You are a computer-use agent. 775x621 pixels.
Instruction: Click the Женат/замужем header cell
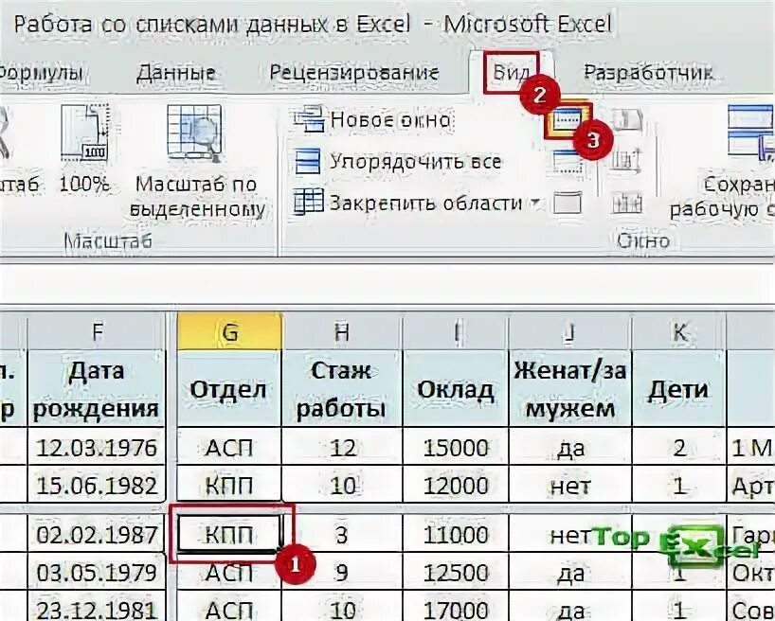tap(570, 389)
